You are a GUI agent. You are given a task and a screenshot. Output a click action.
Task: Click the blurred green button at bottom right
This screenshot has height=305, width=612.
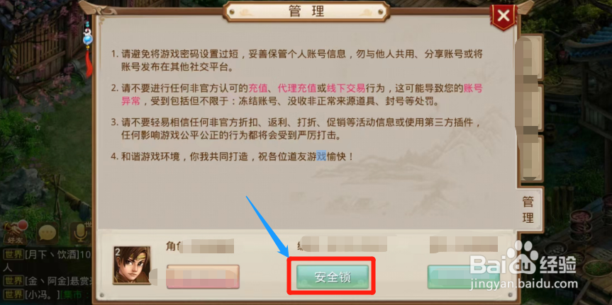pyautogui.click(x=464, y=277)
